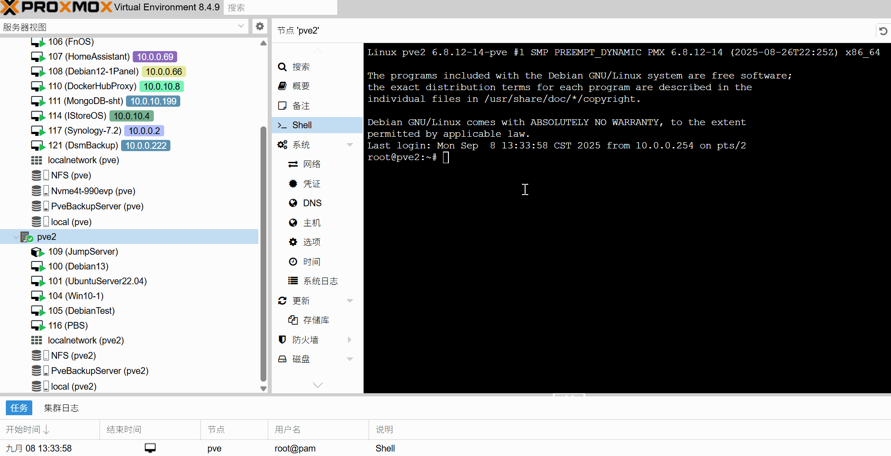Click the 节点 column header
Viewport: 891px width, 456px height.
[234, 430]
